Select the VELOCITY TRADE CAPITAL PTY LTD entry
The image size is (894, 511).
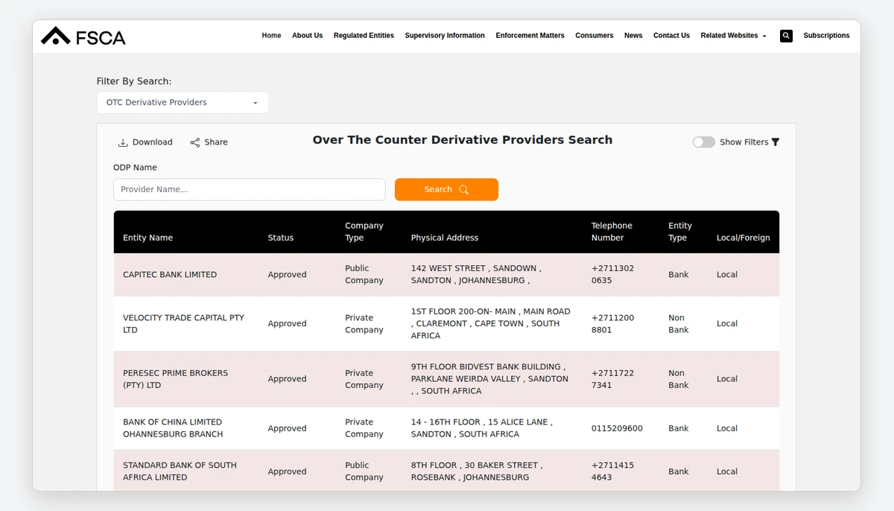coord(183,324)
